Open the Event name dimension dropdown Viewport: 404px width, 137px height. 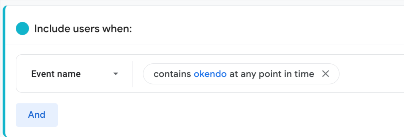click(x=75, y=74)
